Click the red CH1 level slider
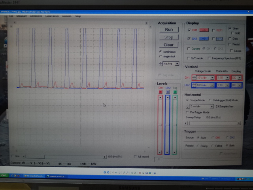 (160, 125)
